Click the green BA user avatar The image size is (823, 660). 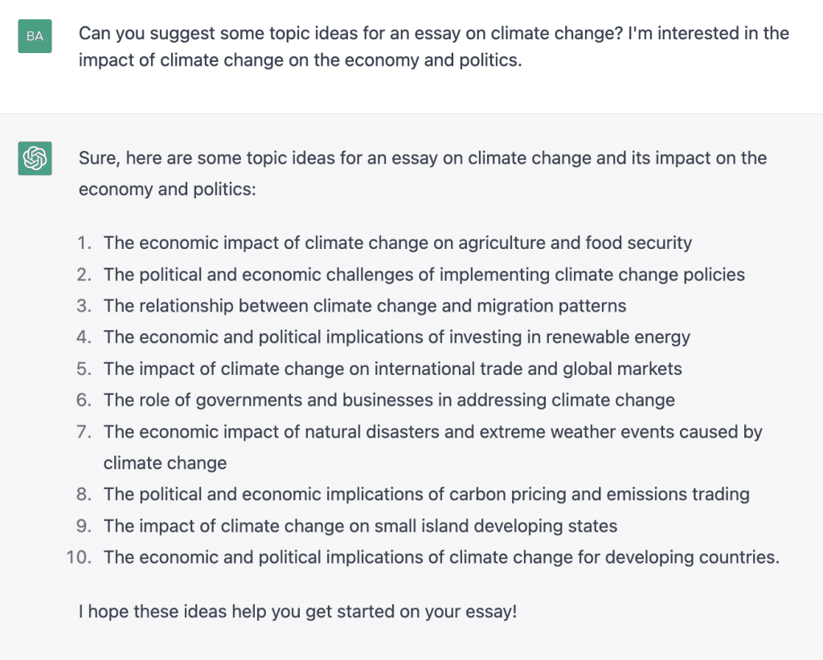click(x=35, y=36)
